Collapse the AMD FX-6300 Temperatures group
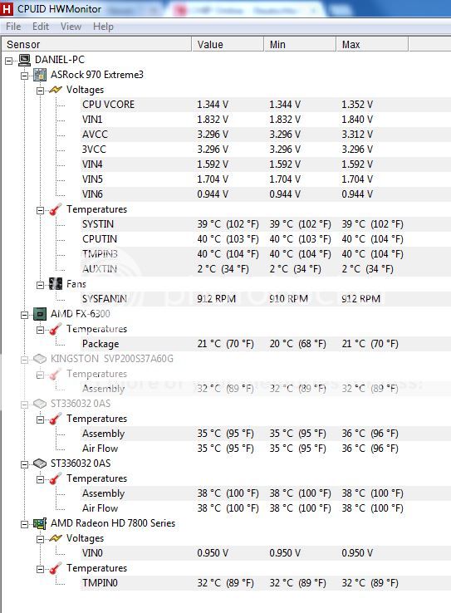Screen dimensions: 451x613 40,330
